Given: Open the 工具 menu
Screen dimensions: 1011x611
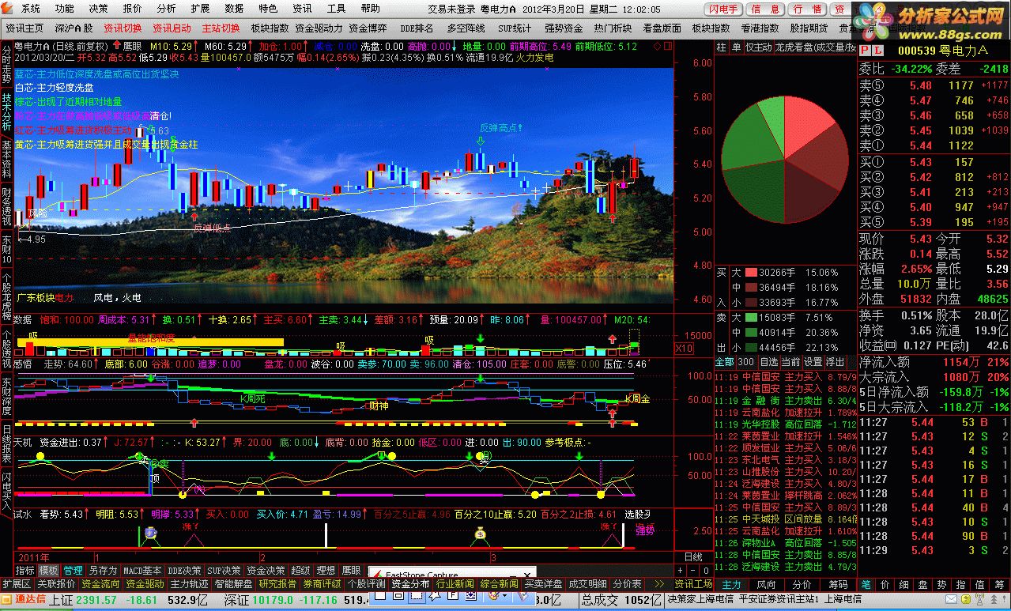Looking at the screenshot, I should tap(337, 9).
